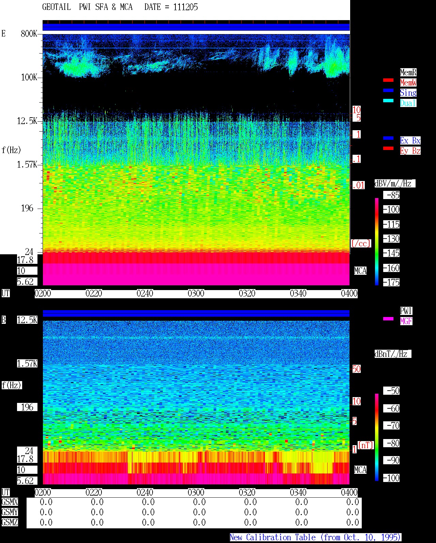
Task: Click the blue Ex Bx legend swatch
Action: coord(388,138)
